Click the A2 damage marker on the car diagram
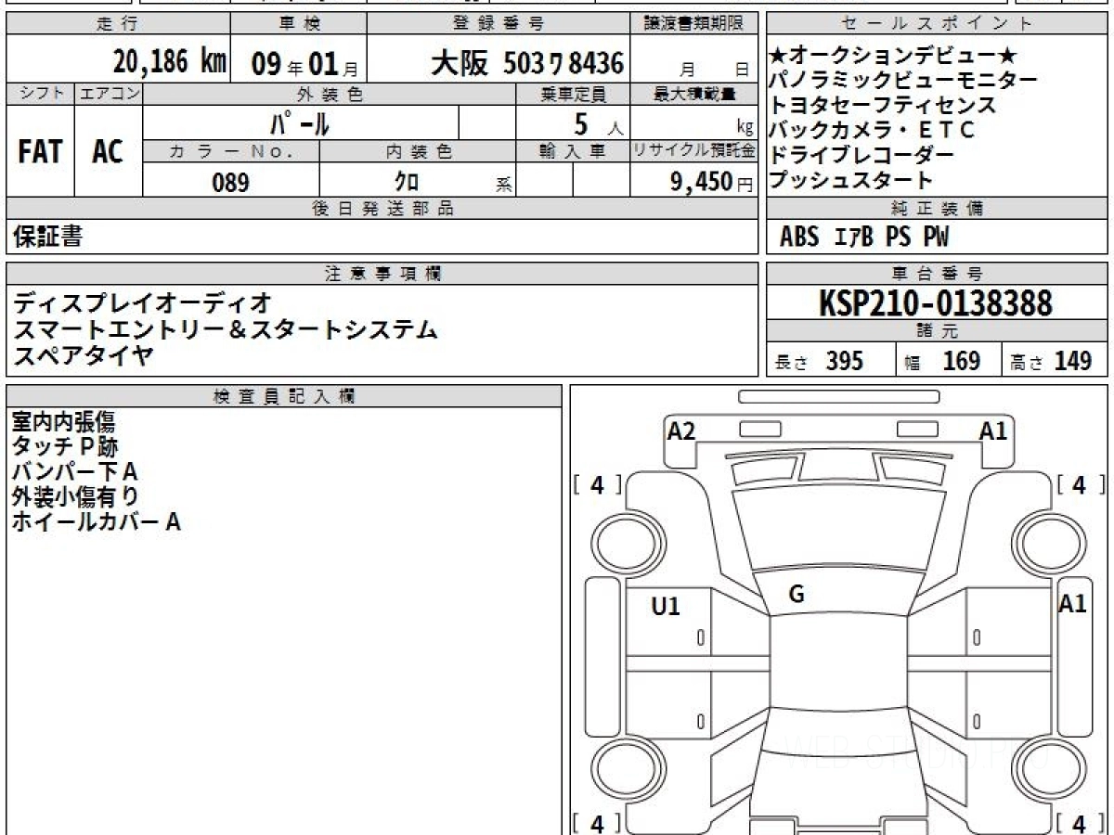Screen dimensions: 1114x835 pyautogui.click(x=681, y=430)
